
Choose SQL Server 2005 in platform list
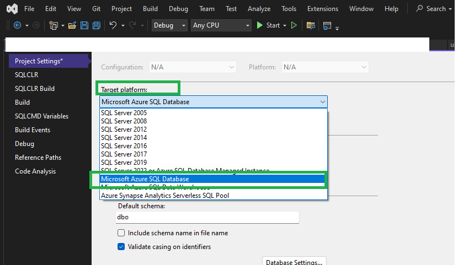[214, 113]
